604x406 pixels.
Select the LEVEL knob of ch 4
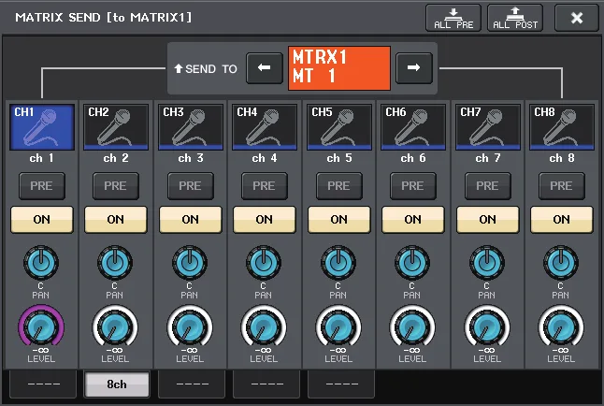(264, 326)
